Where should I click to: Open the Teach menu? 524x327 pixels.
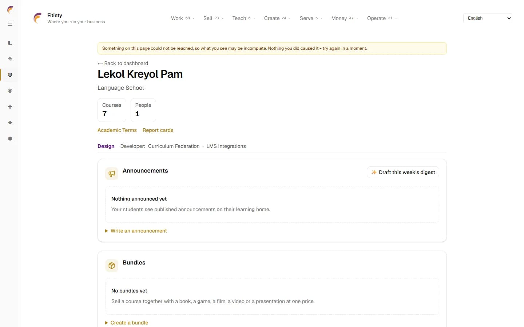243,18
